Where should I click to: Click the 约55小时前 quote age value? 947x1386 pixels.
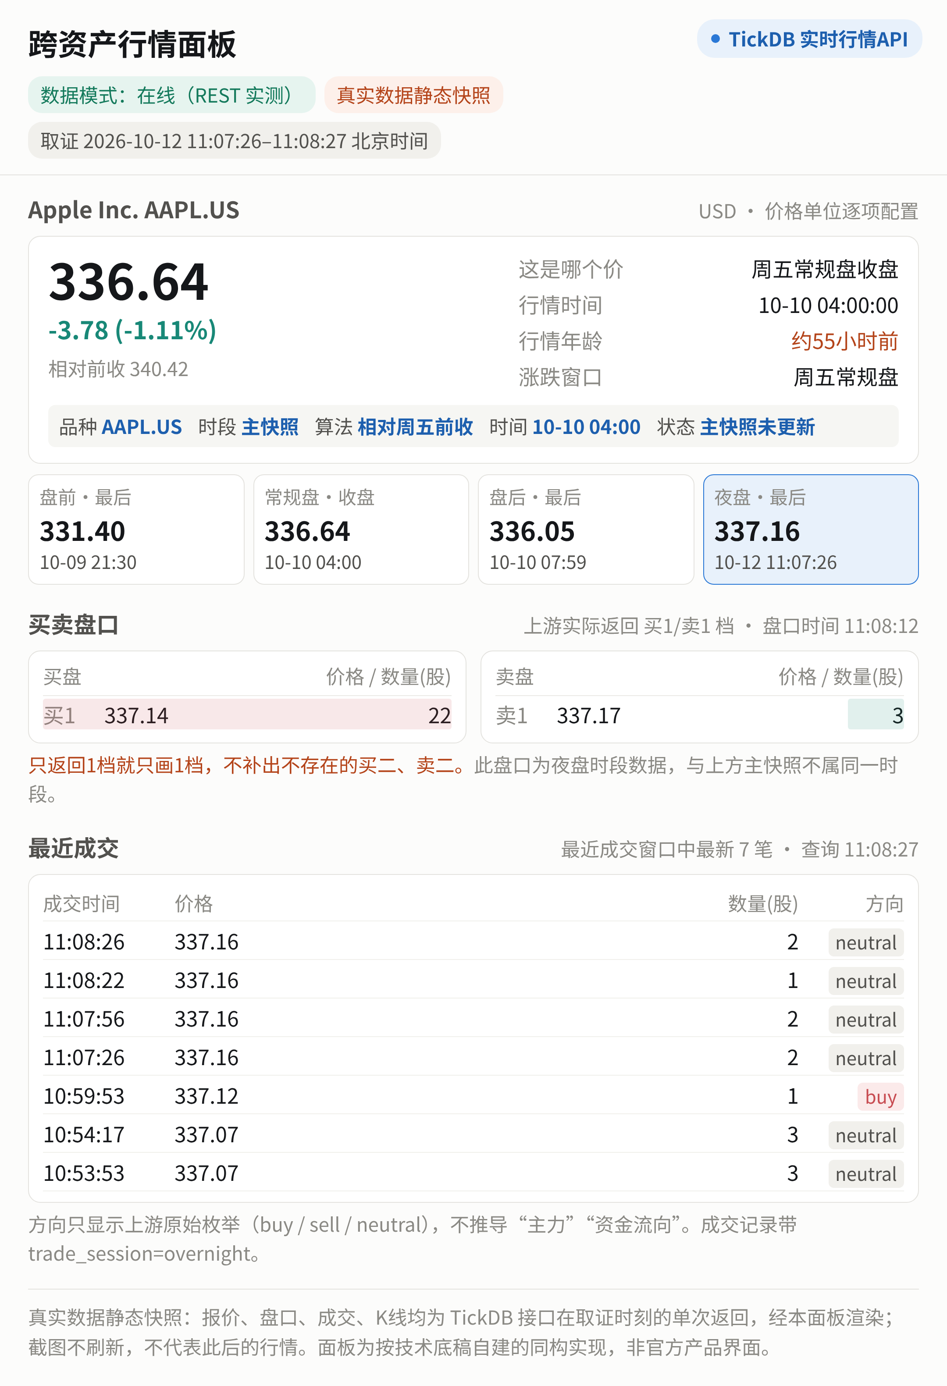click(x=844, y=341)
